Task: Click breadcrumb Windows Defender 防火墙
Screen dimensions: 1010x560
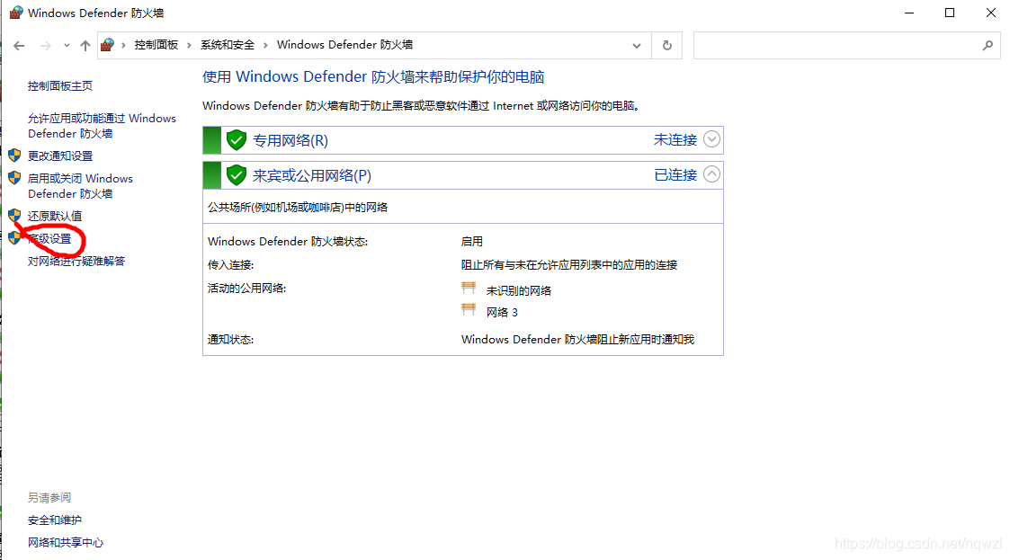Action: (x=344, y=45)
